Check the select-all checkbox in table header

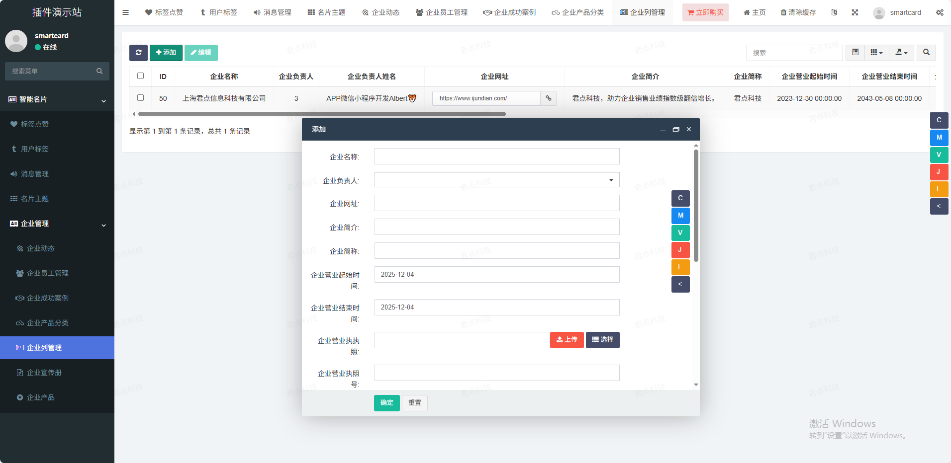click(140, 76)
